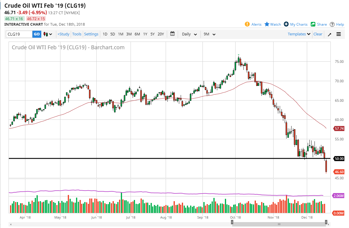Open the candlestick chart type dropdown

[x=48, y=34]
